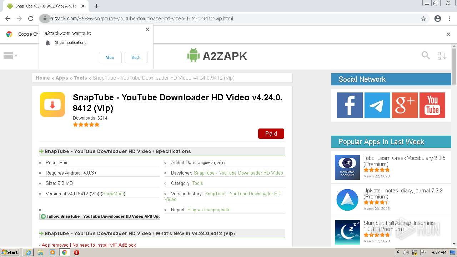Reload the page with the refresh icon
Image resolution: width=457 pixels, height=257 pixels.
point(31,19)
